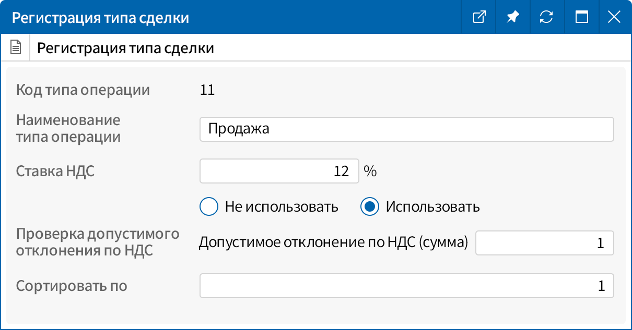Select the "Использовать" option

369,206
